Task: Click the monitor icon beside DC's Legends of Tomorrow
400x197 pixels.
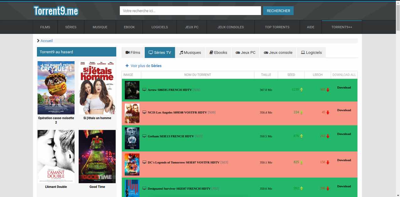Action: 144,162
